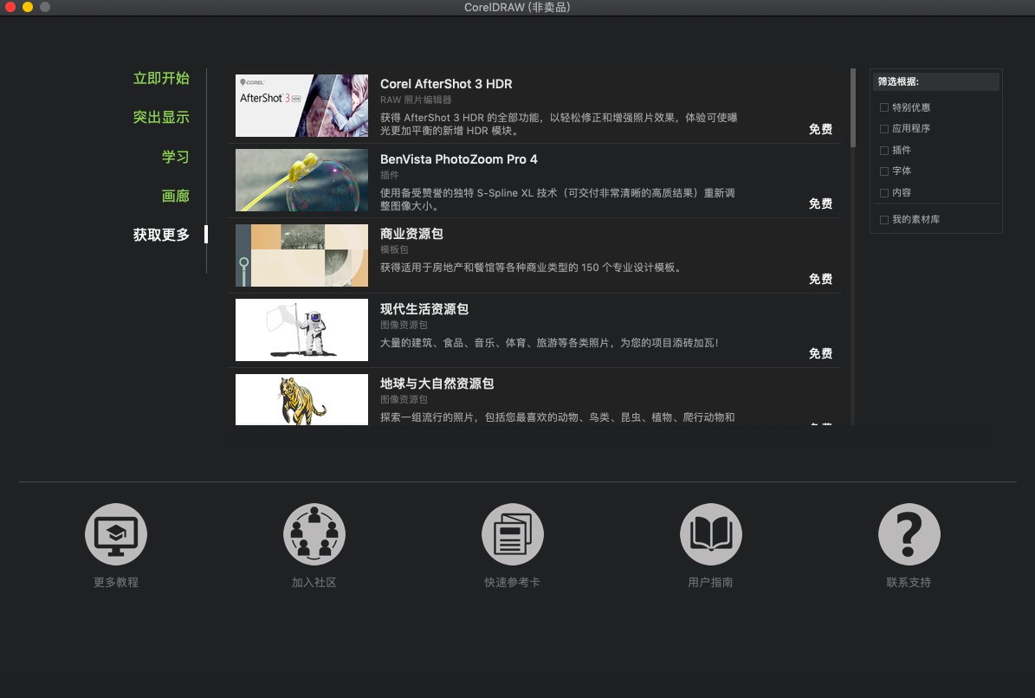Click 免费 for Corel AfterShot 3 HDR
Image resolution: width=1035 pixels, height=698 pixels.
[820, 129]
